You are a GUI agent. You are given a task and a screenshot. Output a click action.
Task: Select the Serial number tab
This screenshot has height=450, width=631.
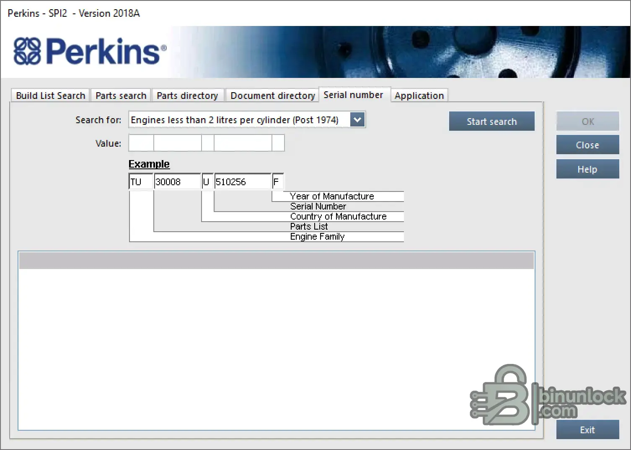pos(354,95)
